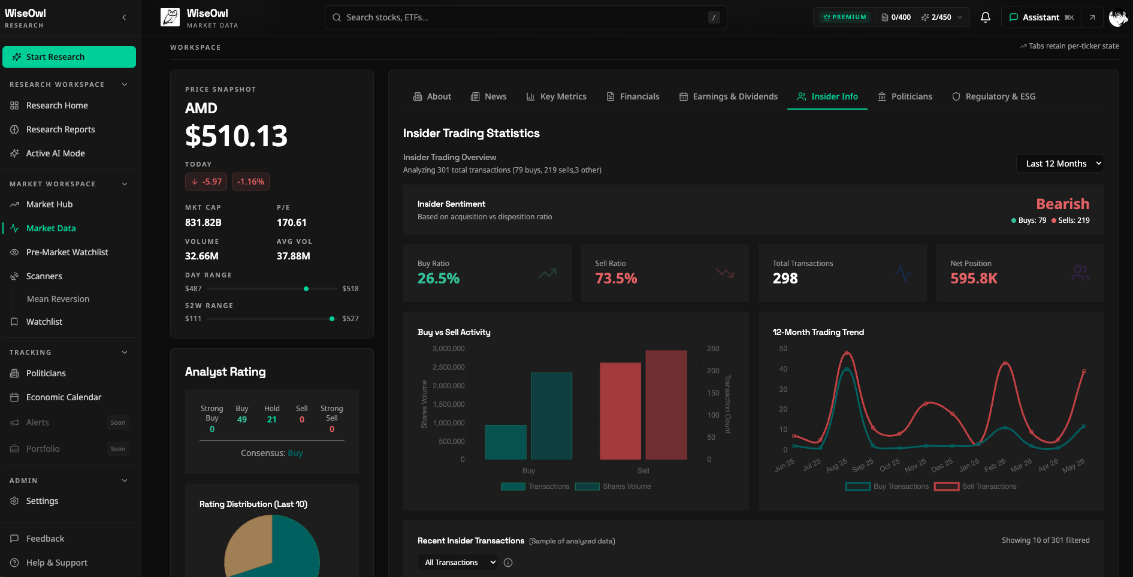Open the Politicians tab in workspace
The height and width of the screenshot is (577, 1133).
(x=905, y=96)
